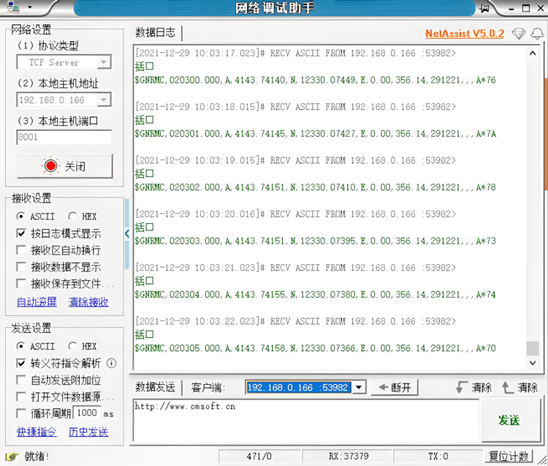Click the status icon beside 就绪!
This screenshot has height=466, width=548.
pyautogui.click(x=12, y=456)
